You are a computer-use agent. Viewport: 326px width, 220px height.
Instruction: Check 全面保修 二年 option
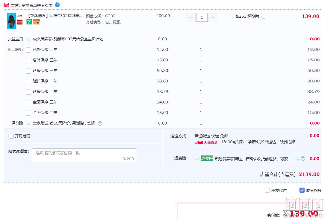pos(29,113)
